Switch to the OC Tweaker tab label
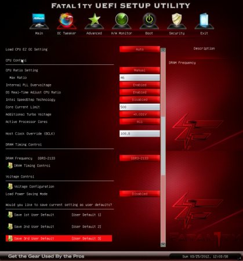Screen dimensions: 243x261 67,33
